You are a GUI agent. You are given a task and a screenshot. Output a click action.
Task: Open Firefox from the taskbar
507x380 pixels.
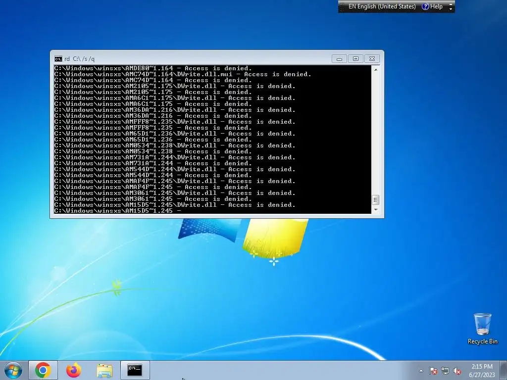(x=74, y=370)
